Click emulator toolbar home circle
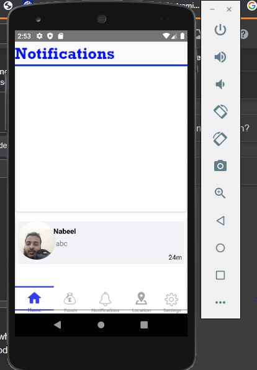This screenshot has width=257, height=370. coord(220,248)
